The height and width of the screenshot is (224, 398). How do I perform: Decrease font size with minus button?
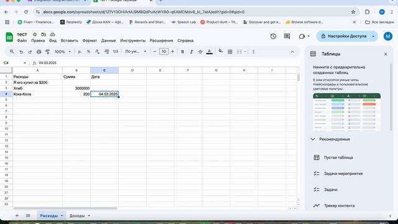pyautogui.click(x=155, y=52)
